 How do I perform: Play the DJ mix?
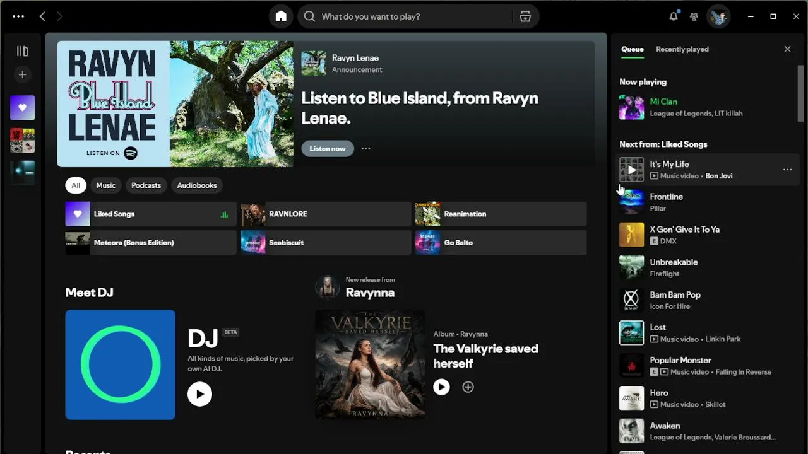[199, 394]
